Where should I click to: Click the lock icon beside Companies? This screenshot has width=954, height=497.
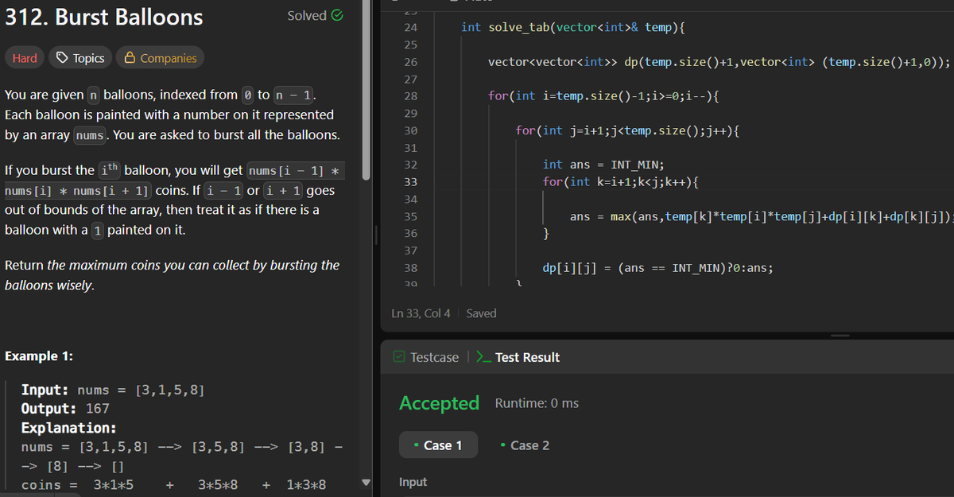(129, 58)
